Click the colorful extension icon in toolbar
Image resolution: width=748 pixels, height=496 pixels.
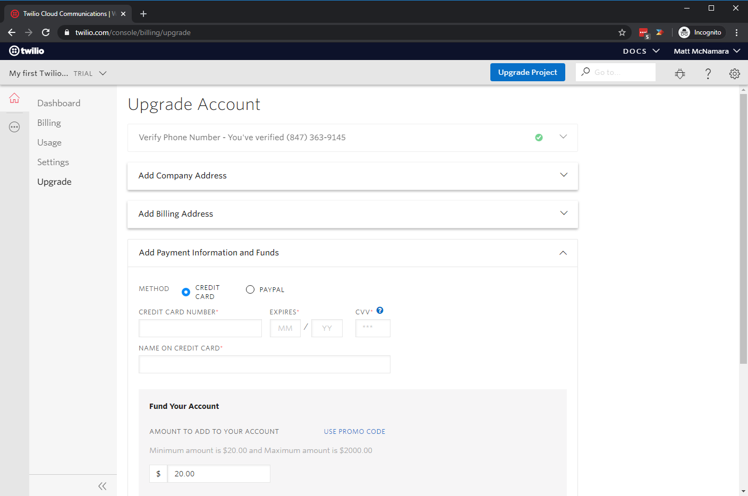coord(660,32)
